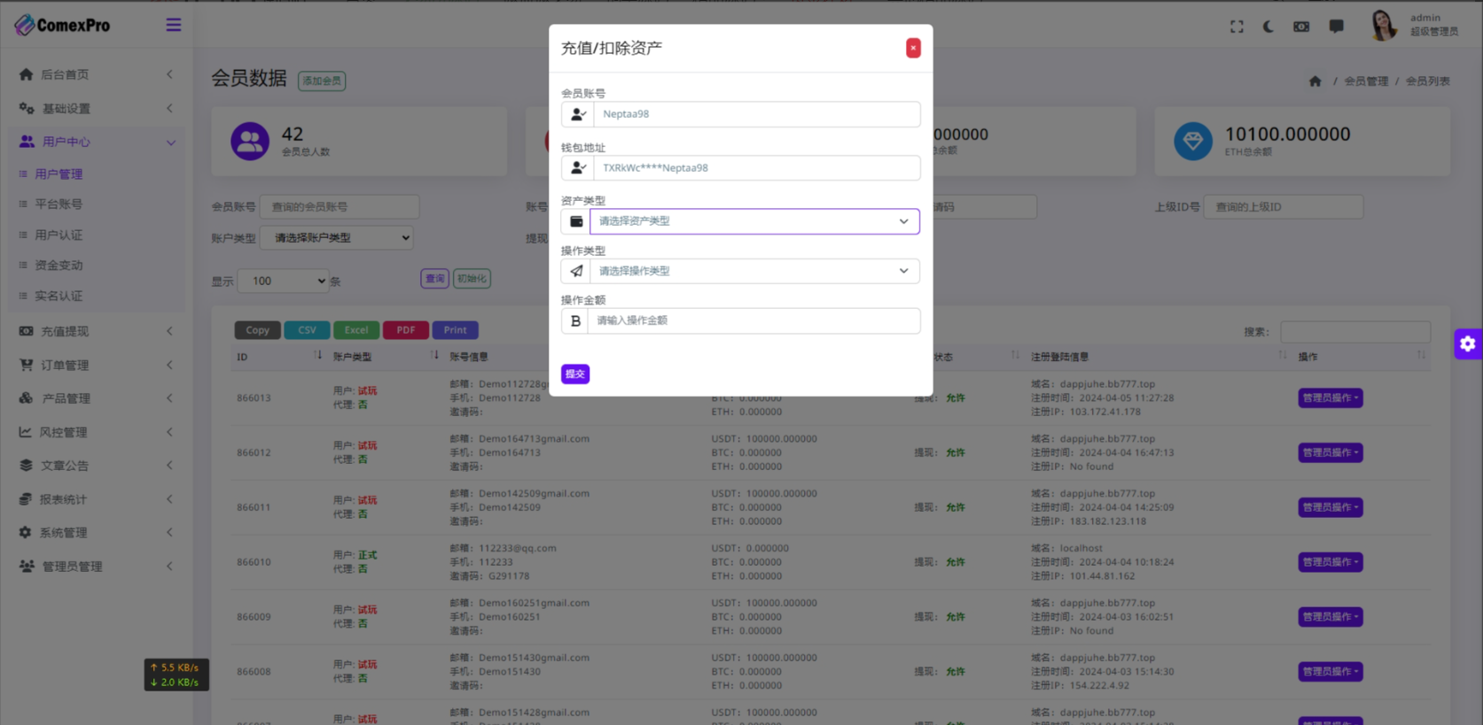The width and height of the screenshot is (1483, 725).
Task: Click the ComexPro logo
Action: tap(63, 25)
